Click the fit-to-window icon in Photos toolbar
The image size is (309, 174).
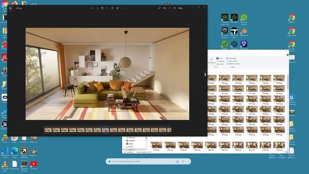point(165,8)
